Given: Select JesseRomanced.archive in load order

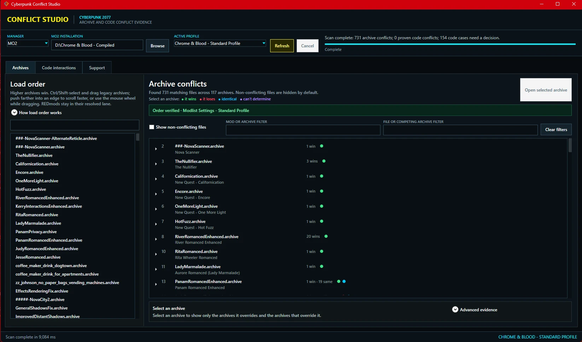Looking at the screenshot, I should pos(73,257).
